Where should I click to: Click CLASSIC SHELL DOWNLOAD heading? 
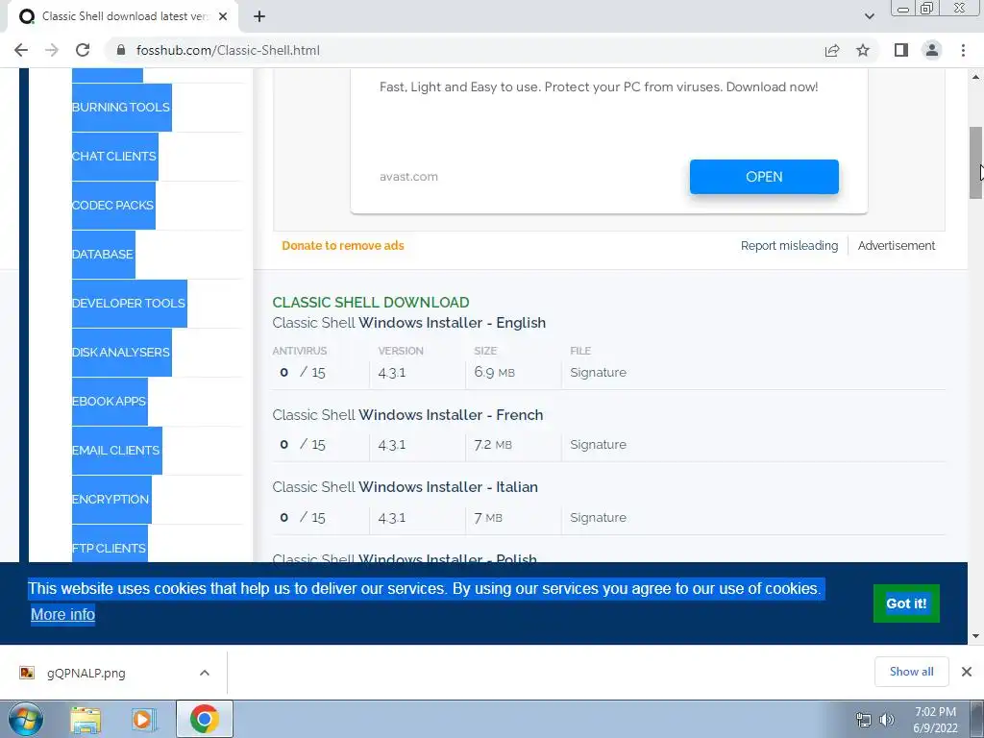tap(371, 303)
